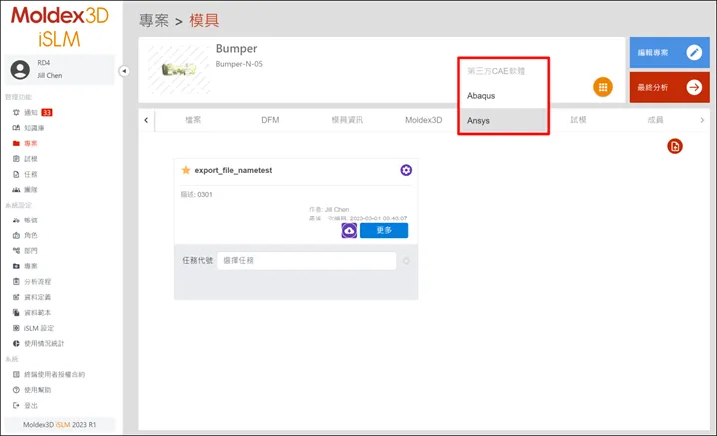The image size is (717, 436).
Task: Open the 專案 item under 系統設定
Action: (x=25, y=266)
